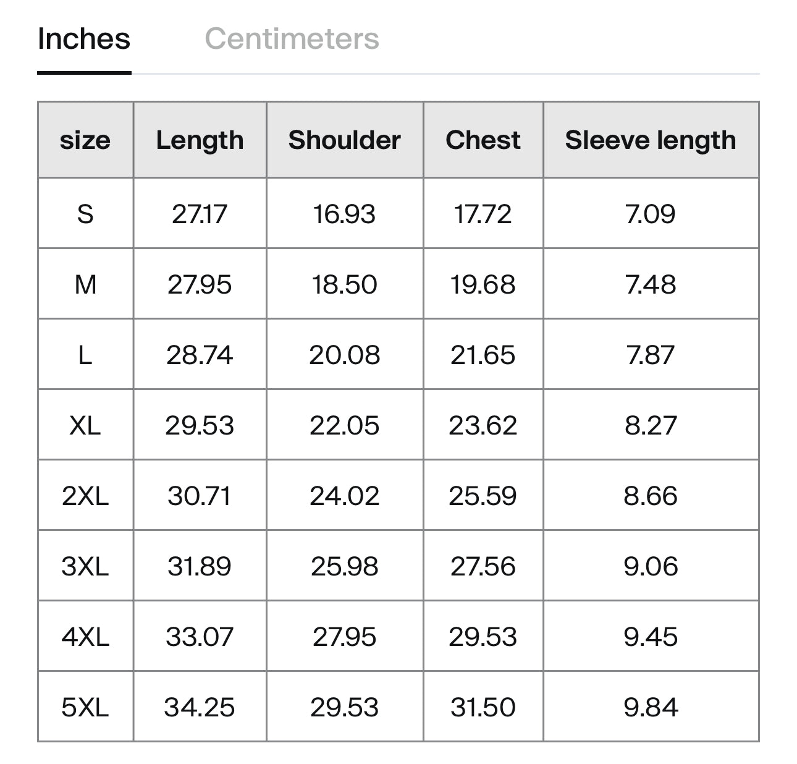Image resolution: width=797 pixels, height=764 pixels.
Task: Click the Length column header
Action: point(200,140)
